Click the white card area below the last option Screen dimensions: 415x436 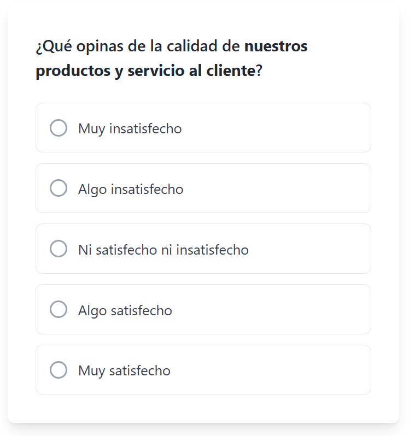pyautogui.click(x=203, y=408)
